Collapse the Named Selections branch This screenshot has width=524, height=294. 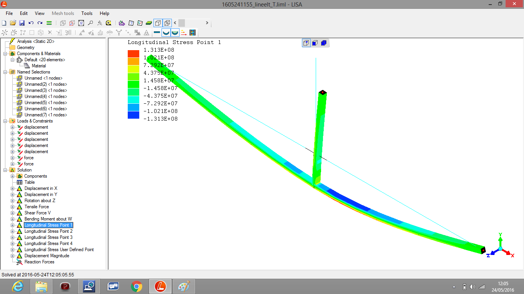tap(5, 72)
